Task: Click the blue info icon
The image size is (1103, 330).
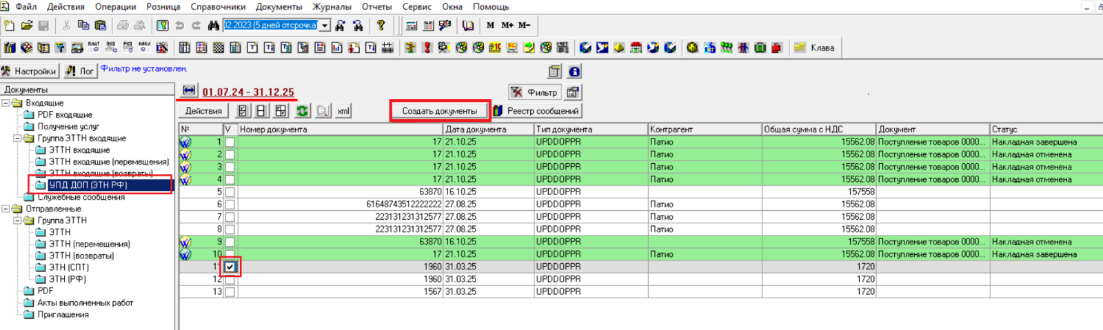Action: click(x=574, y=72)
